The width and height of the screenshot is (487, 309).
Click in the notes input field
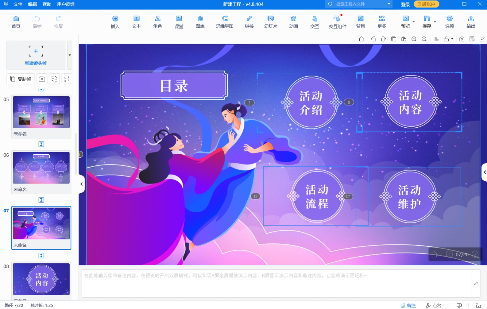tap(277, 283)
